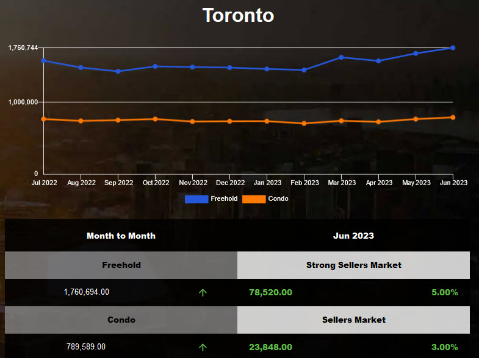Viewport: 479px width, 358px height.
Task: Click the green up arrow in Freehold row
Action: click(x=203, y=292)
